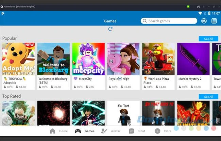Viewport: 221px width, 141px height.
Task: Open the Murder Mystery 2 knife thumbnail
Action: click(x=193, y=59)
